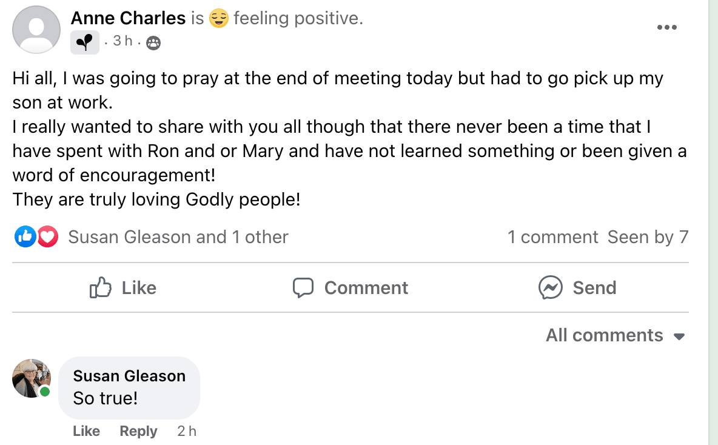Image resolution: width=718 pixels, height=445 pixels.
Task: Click the feeling positive emoji
Action: click(x=218, y=19)
